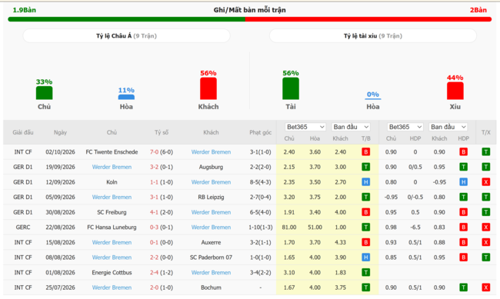Click the green T/X badge in Paderborn row
Viewport: 500px width, 299px height.
[485, 257]
